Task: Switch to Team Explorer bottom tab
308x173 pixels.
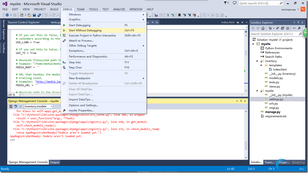Action: pyautogui.click(x=269, y=162)
